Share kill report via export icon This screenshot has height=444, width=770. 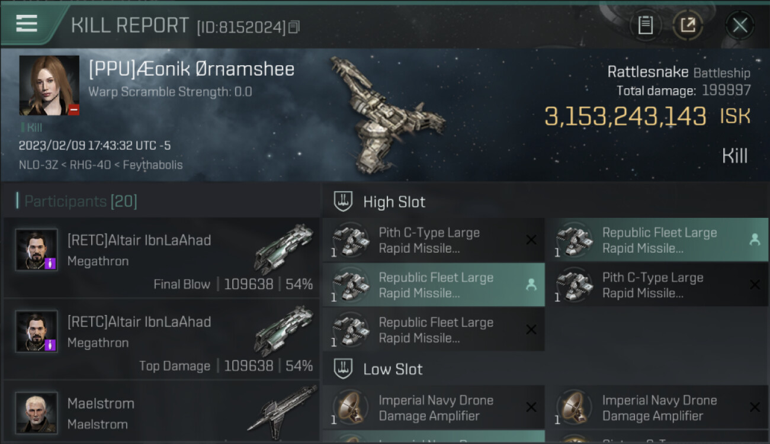(x=688, y=25)
